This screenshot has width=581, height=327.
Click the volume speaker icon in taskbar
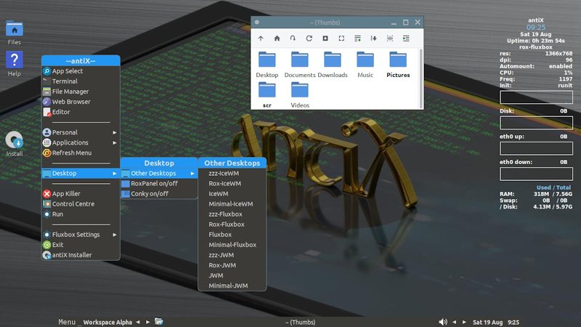[x=443, y=322]
